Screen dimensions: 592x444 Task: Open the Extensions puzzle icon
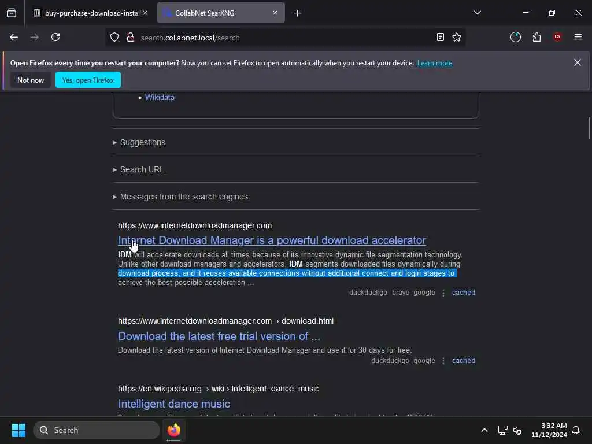tap(536, 37)
